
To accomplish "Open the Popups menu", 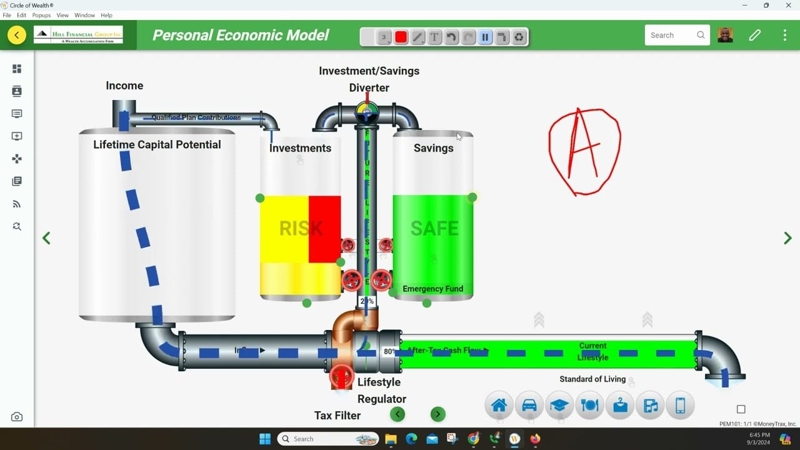I will (x=41, y=15).
